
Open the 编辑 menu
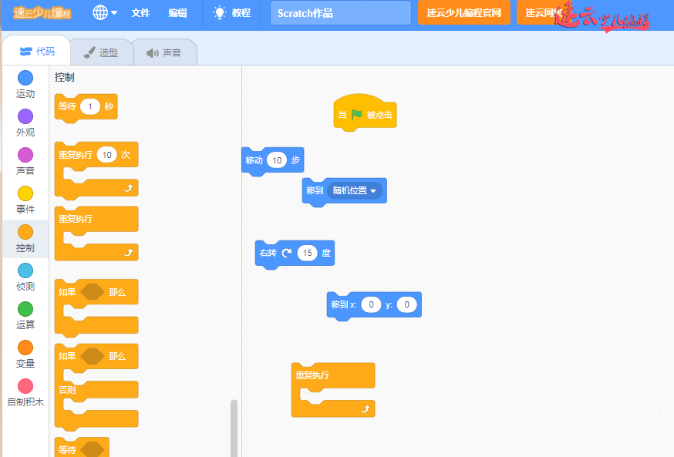[177, 13]
